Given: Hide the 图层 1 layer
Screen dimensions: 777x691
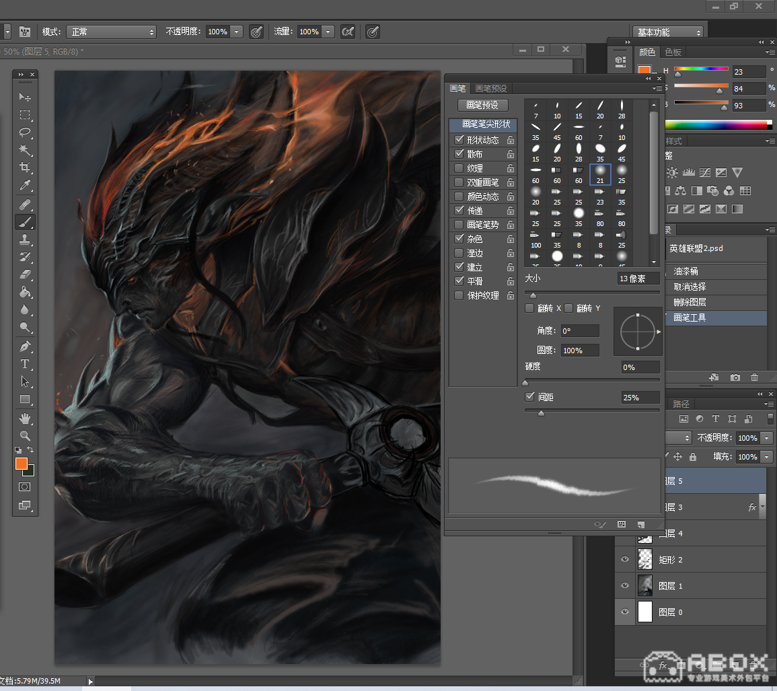Looking at the screenshot, I should [625, 585].
